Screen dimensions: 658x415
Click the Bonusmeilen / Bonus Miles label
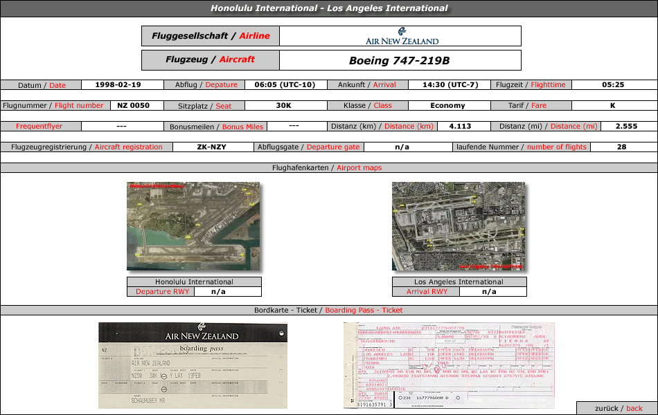tap(215, 127)
